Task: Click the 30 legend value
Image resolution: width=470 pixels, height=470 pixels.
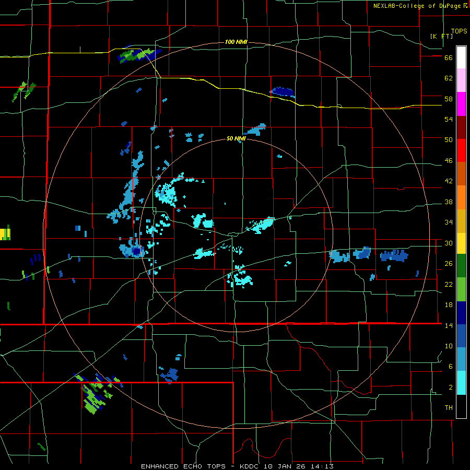Action: point(449,243)
